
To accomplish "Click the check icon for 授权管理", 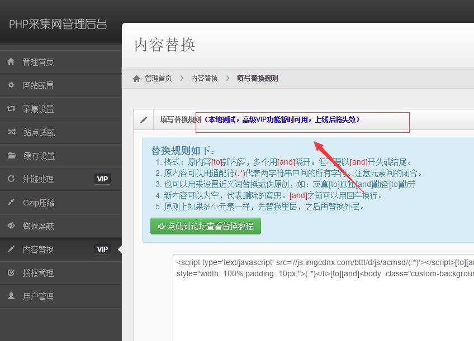I will pyautogui.click(x=11, y=272).
